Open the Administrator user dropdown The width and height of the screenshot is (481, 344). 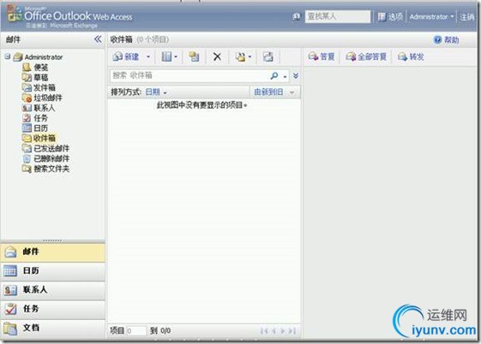(431, 16)
